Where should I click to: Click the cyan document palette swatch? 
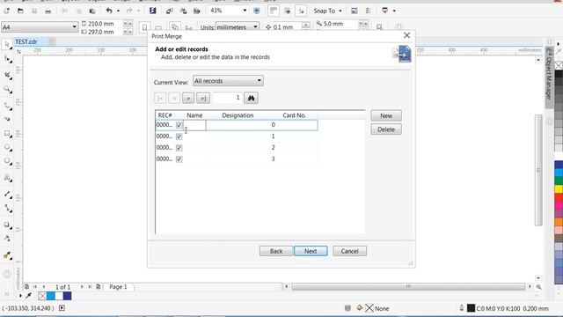(51, 296)
